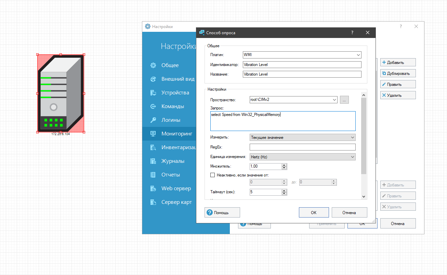This screenshot has width=447, height=275.
Task: Open Внешний вид section in Settings
Action: point(178,79)
